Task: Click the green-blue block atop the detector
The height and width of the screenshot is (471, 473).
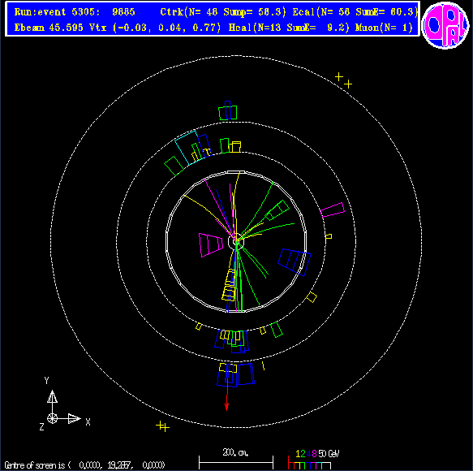Action: coord(228,110)
